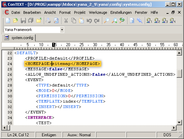Click the Einfügen insert mode status panel

coord(49,135)
